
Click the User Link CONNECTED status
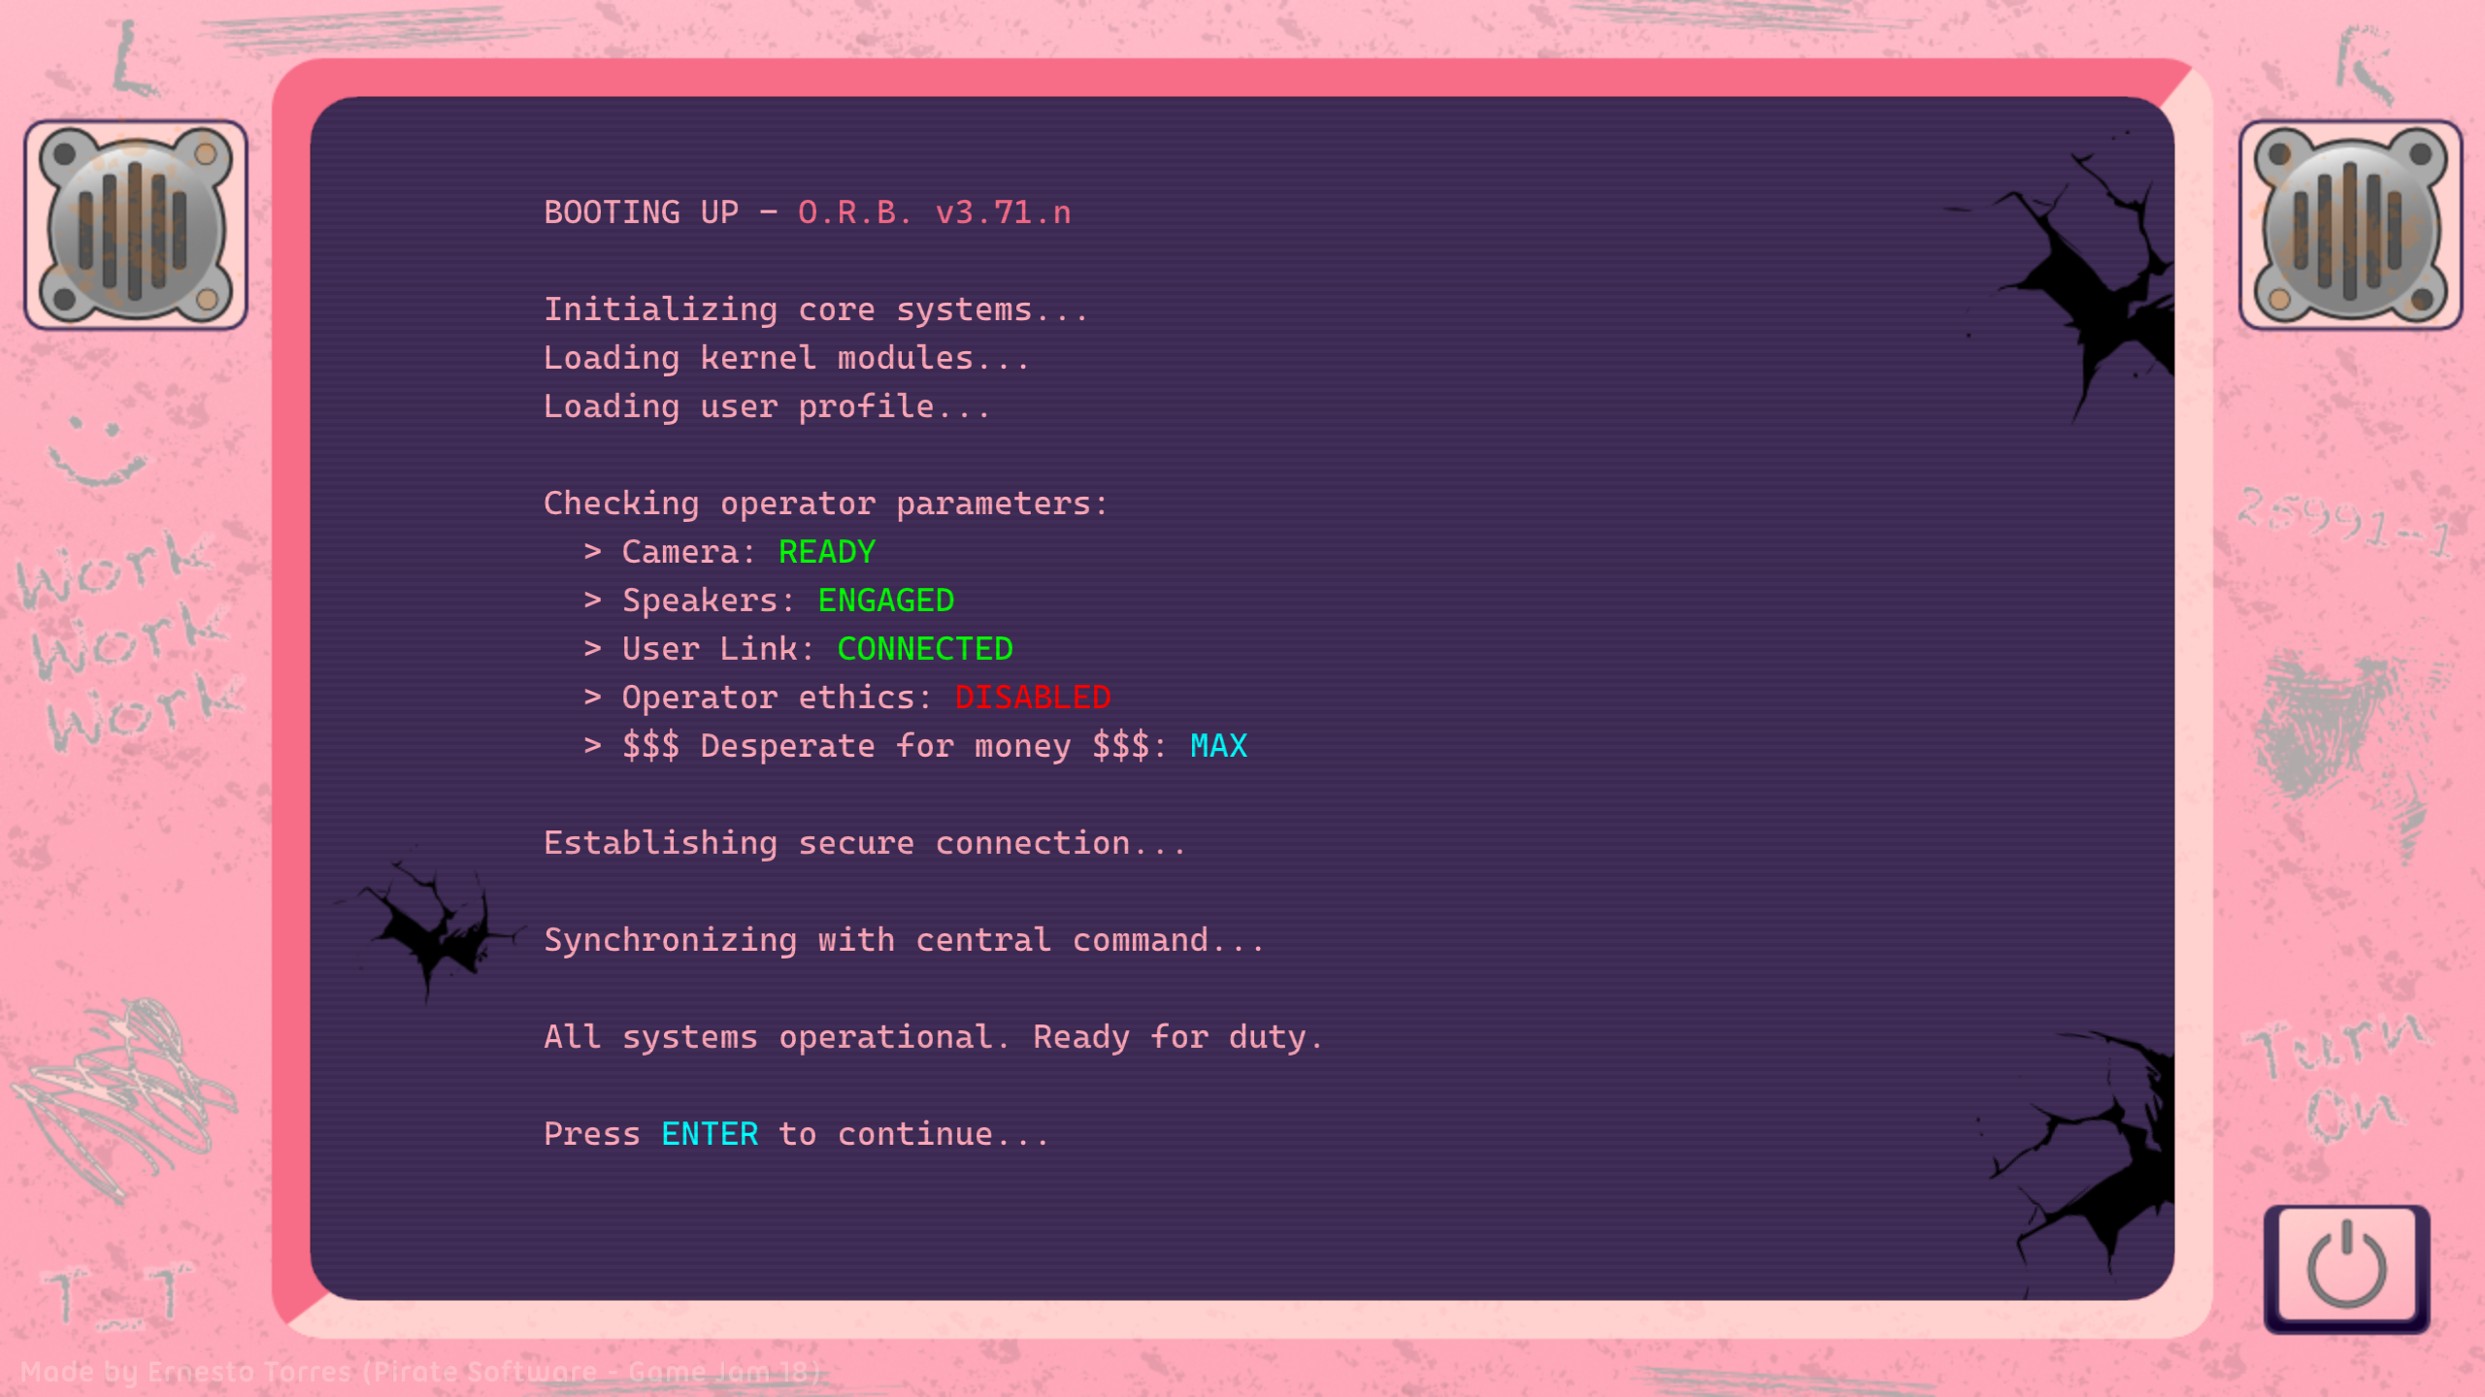coord(924,648)
